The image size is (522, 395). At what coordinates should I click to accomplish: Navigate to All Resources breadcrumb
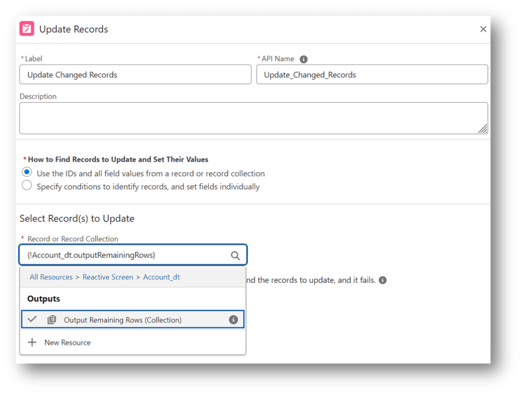click(x=51, y=277)
